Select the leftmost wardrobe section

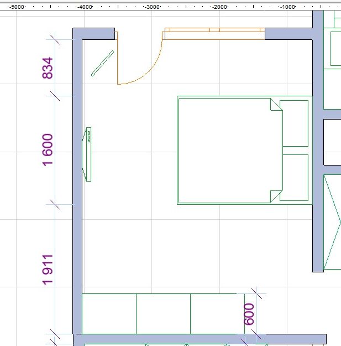(109, 314)
